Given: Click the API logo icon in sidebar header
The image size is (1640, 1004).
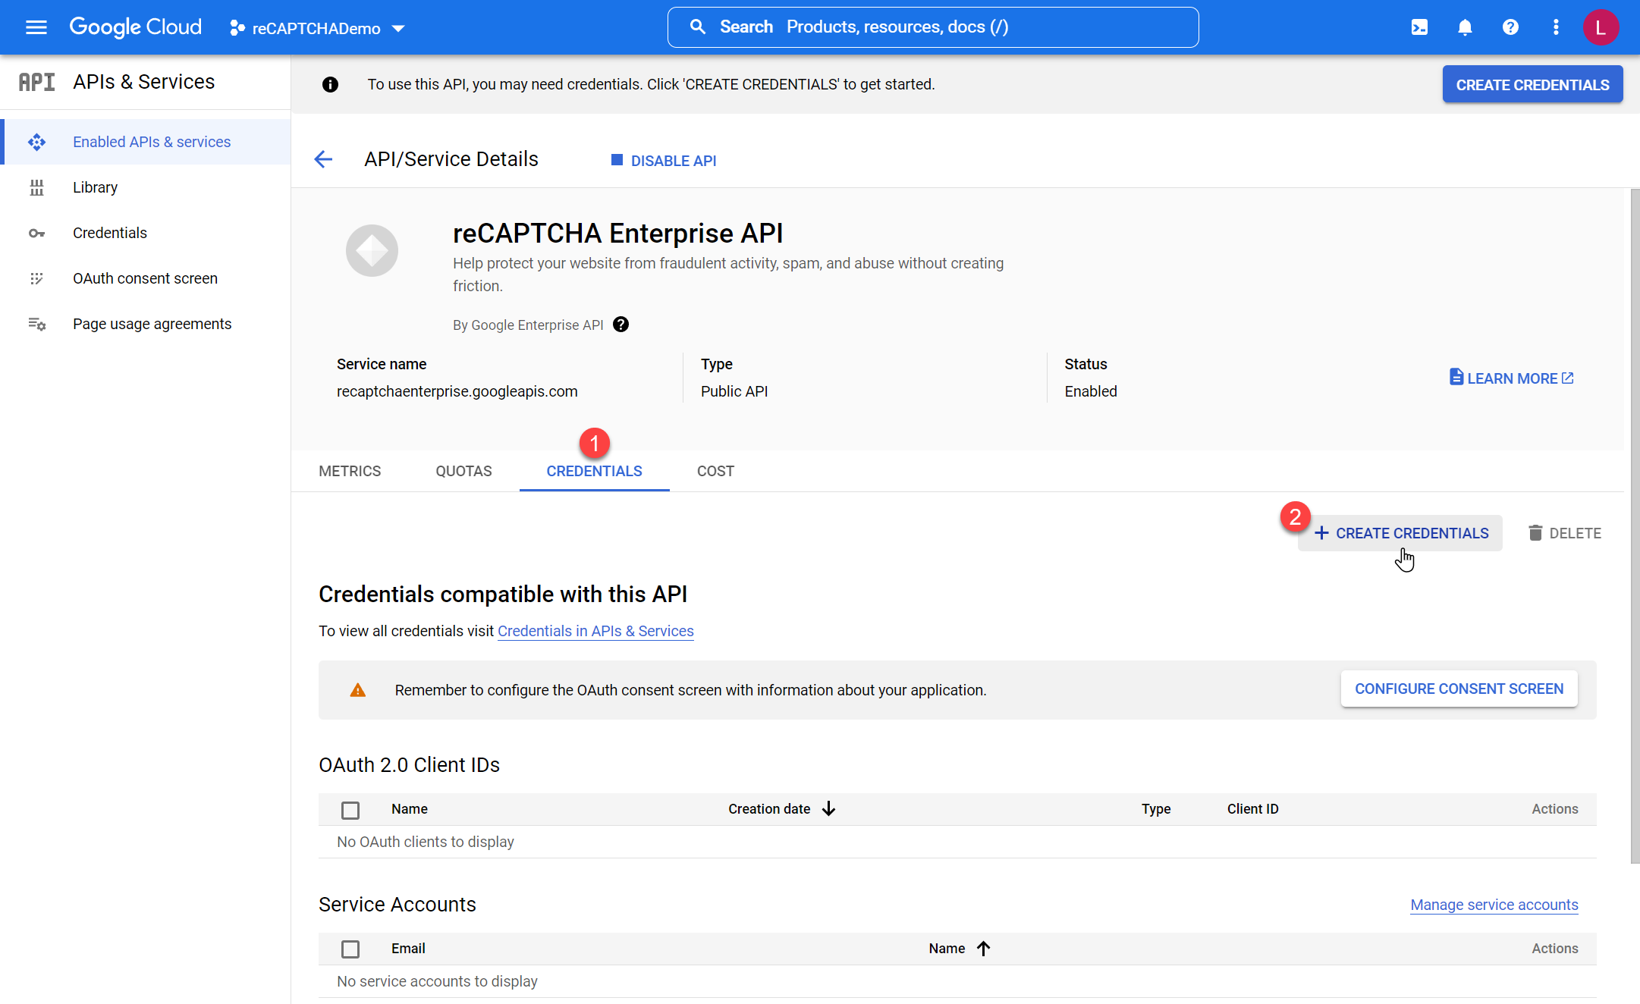Looking at the screenshot, I should click(x=36, y=82).
